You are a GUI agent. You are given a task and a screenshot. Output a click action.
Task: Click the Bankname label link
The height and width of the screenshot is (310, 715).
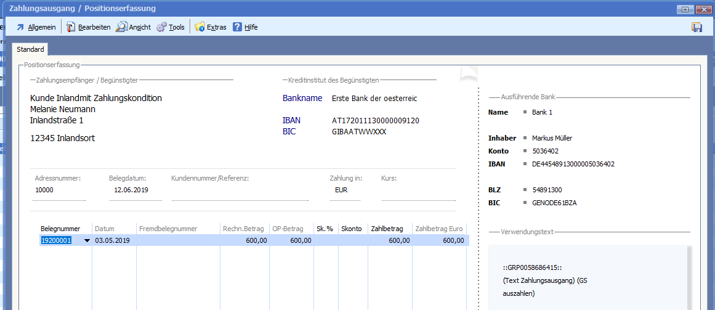pos(302,98)
